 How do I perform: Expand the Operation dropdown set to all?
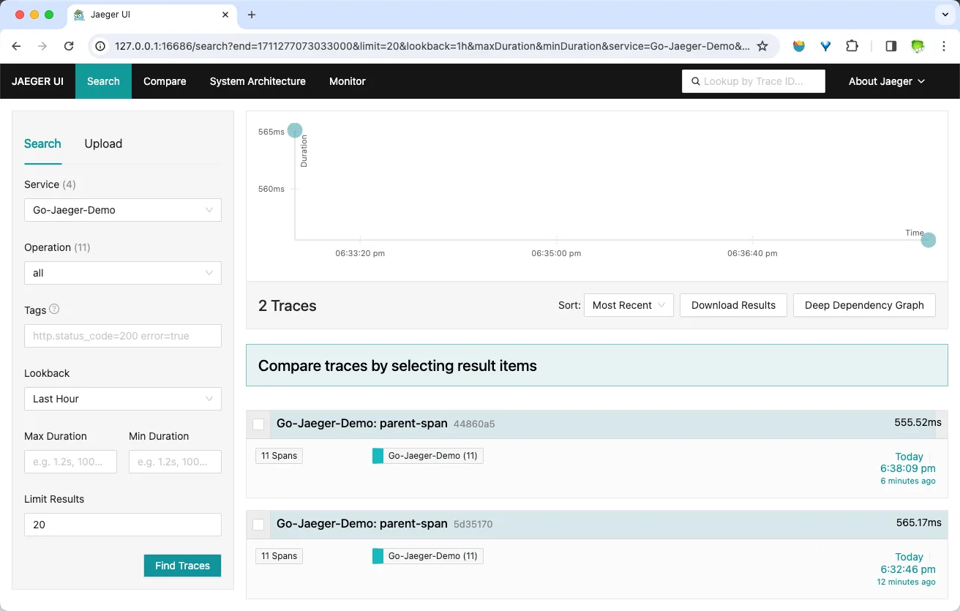(x=123, y=273)
